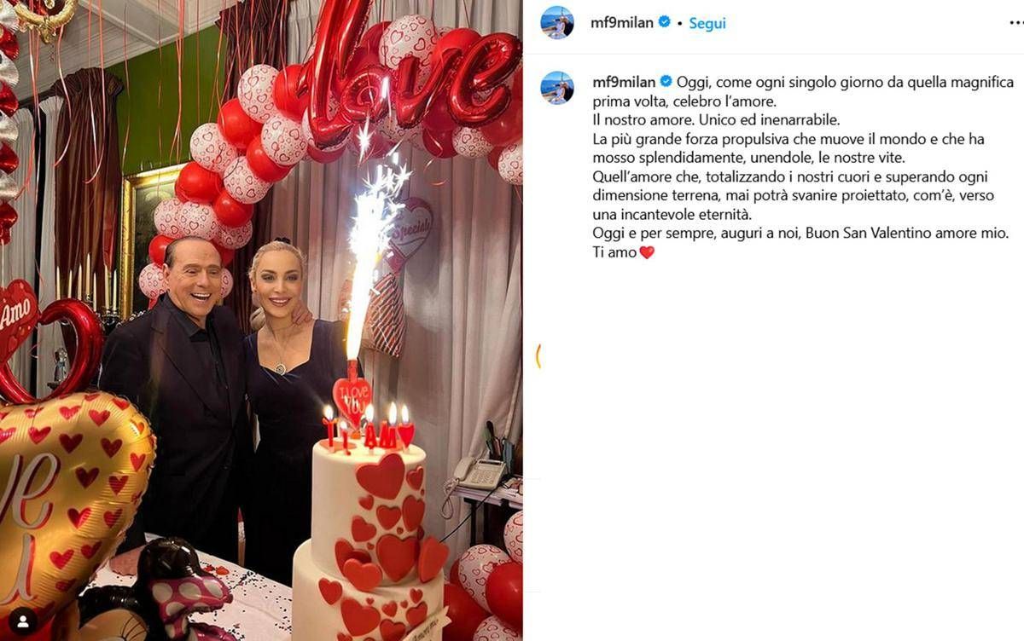Screen dimensions: 1024x641
Task: Click the tagged people icon on photo
Action: (23, 620)
